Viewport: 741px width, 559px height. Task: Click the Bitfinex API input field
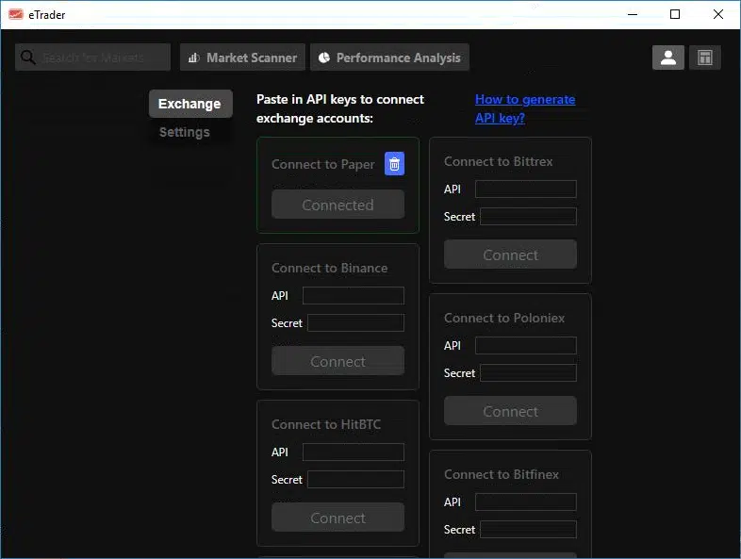[525, 502]
